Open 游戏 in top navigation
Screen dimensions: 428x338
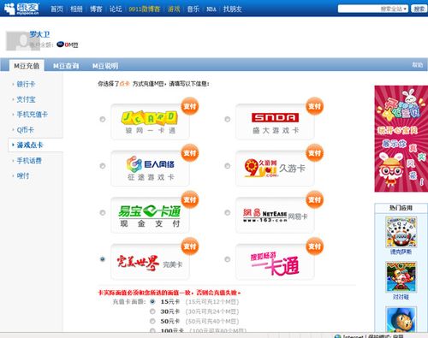coord(174,9)
